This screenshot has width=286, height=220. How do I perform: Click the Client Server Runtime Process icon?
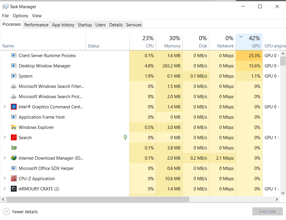(x=14, y=55)
